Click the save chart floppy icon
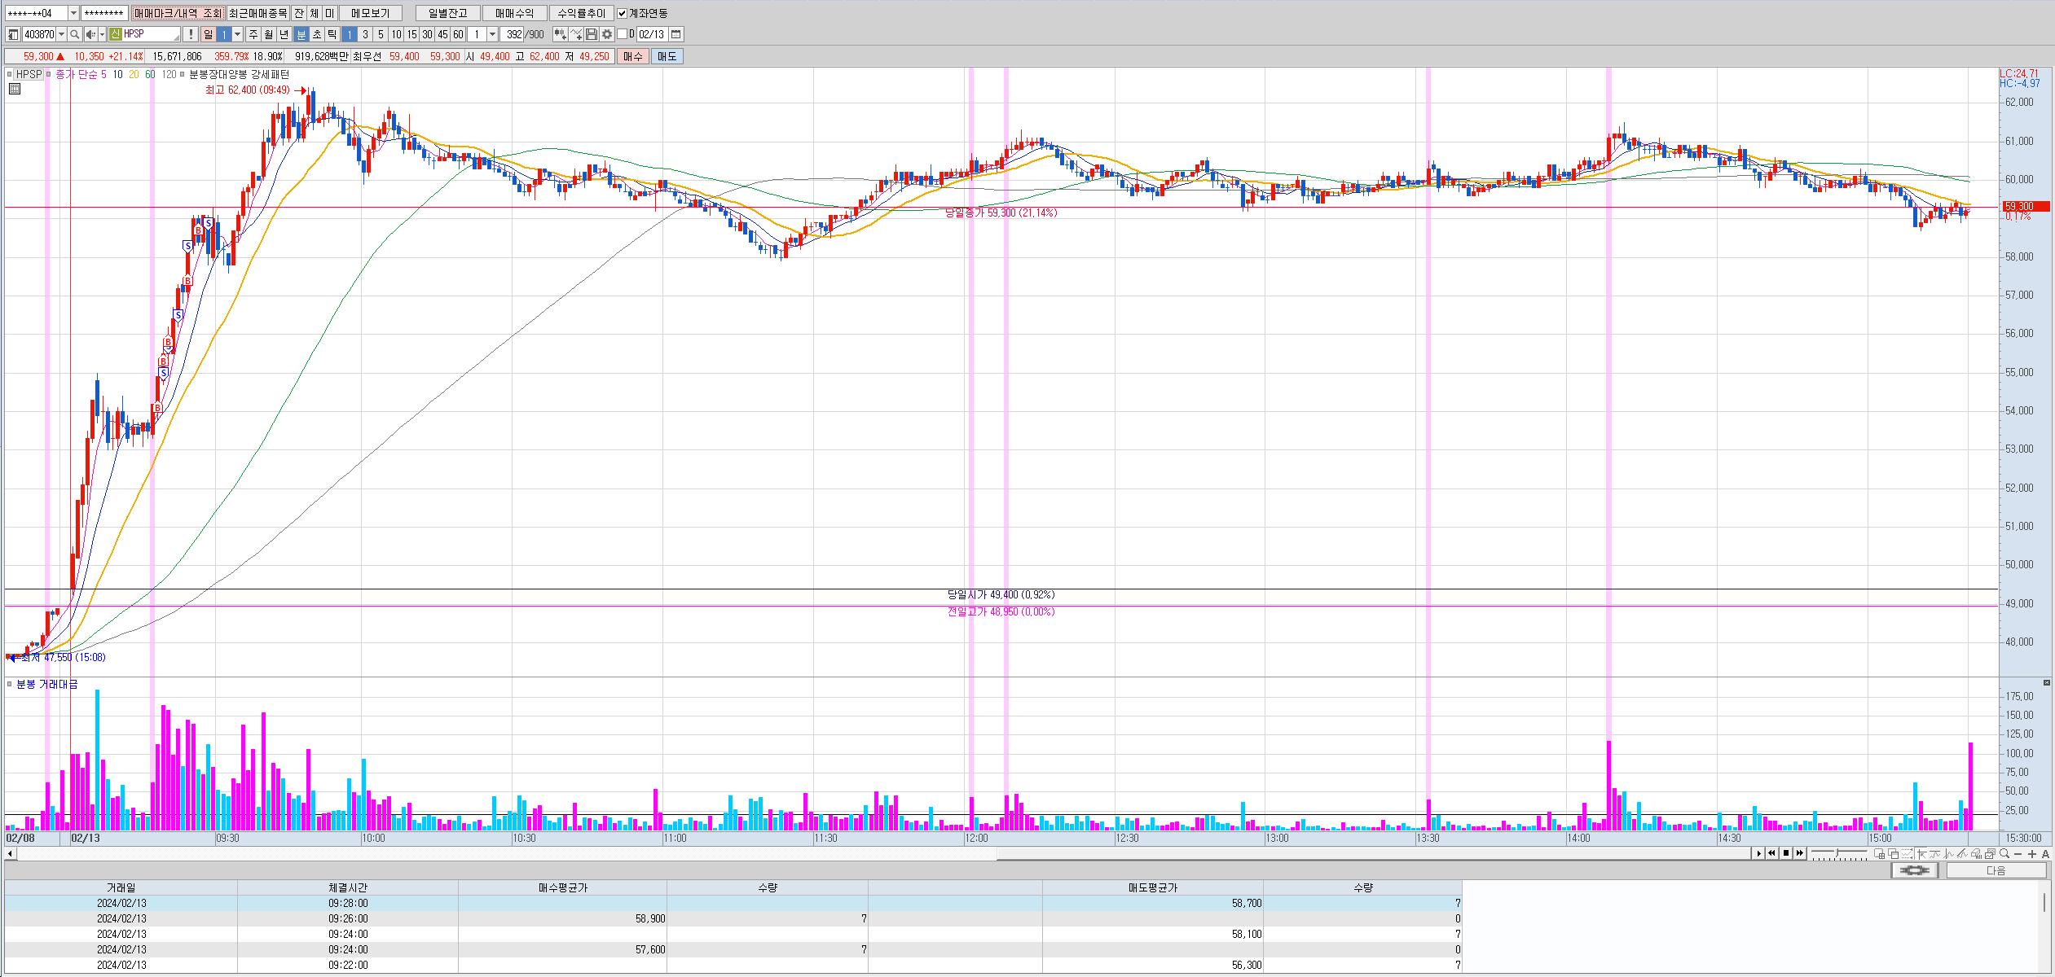Screen dimensions: 2055x977 tap(592, 34)
